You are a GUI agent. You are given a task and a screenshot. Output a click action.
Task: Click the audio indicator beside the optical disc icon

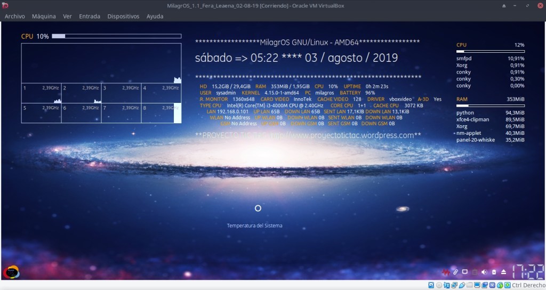pyautogui.click(x=447, y=285)
